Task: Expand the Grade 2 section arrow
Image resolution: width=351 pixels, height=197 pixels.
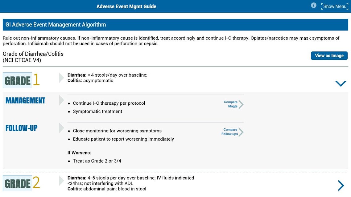Action: 341,185
